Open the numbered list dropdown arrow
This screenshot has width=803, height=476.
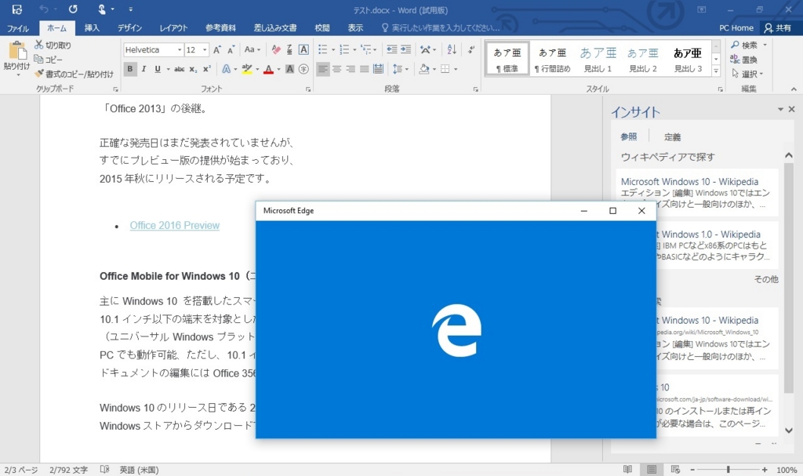pos(354,49)
